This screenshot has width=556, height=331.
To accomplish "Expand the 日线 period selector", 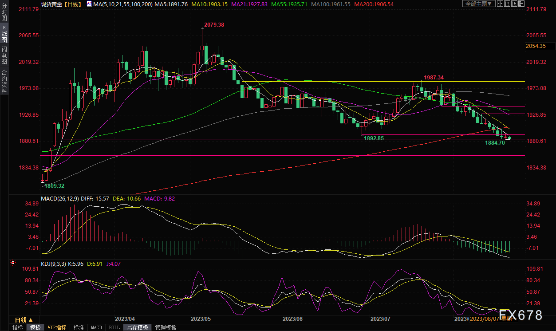I will pos(24,320).
